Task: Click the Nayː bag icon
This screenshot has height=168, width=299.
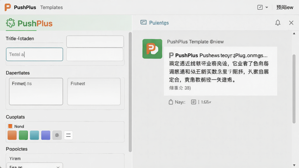Action: [171, 102]
